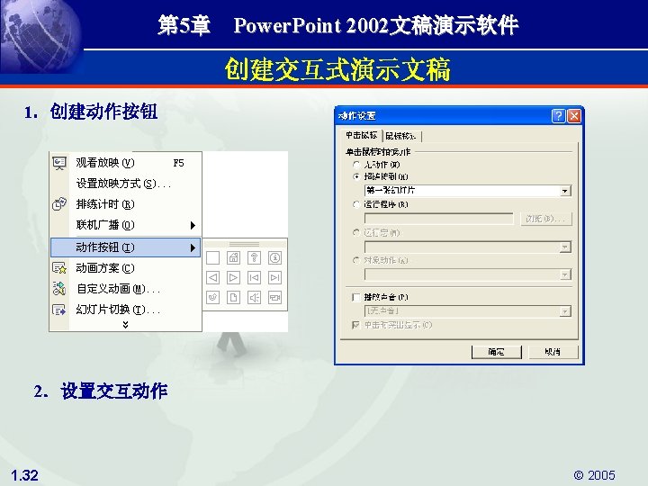The width and height of the screenshot is (648, 486).
Task: Select the 运行宏(M) radio button
Action: (x=356, y=233)
